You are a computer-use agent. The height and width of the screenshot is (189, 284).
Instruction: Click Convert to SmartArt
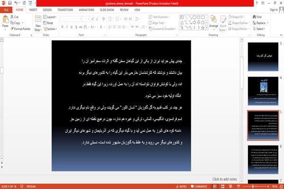tap(162, 29)
